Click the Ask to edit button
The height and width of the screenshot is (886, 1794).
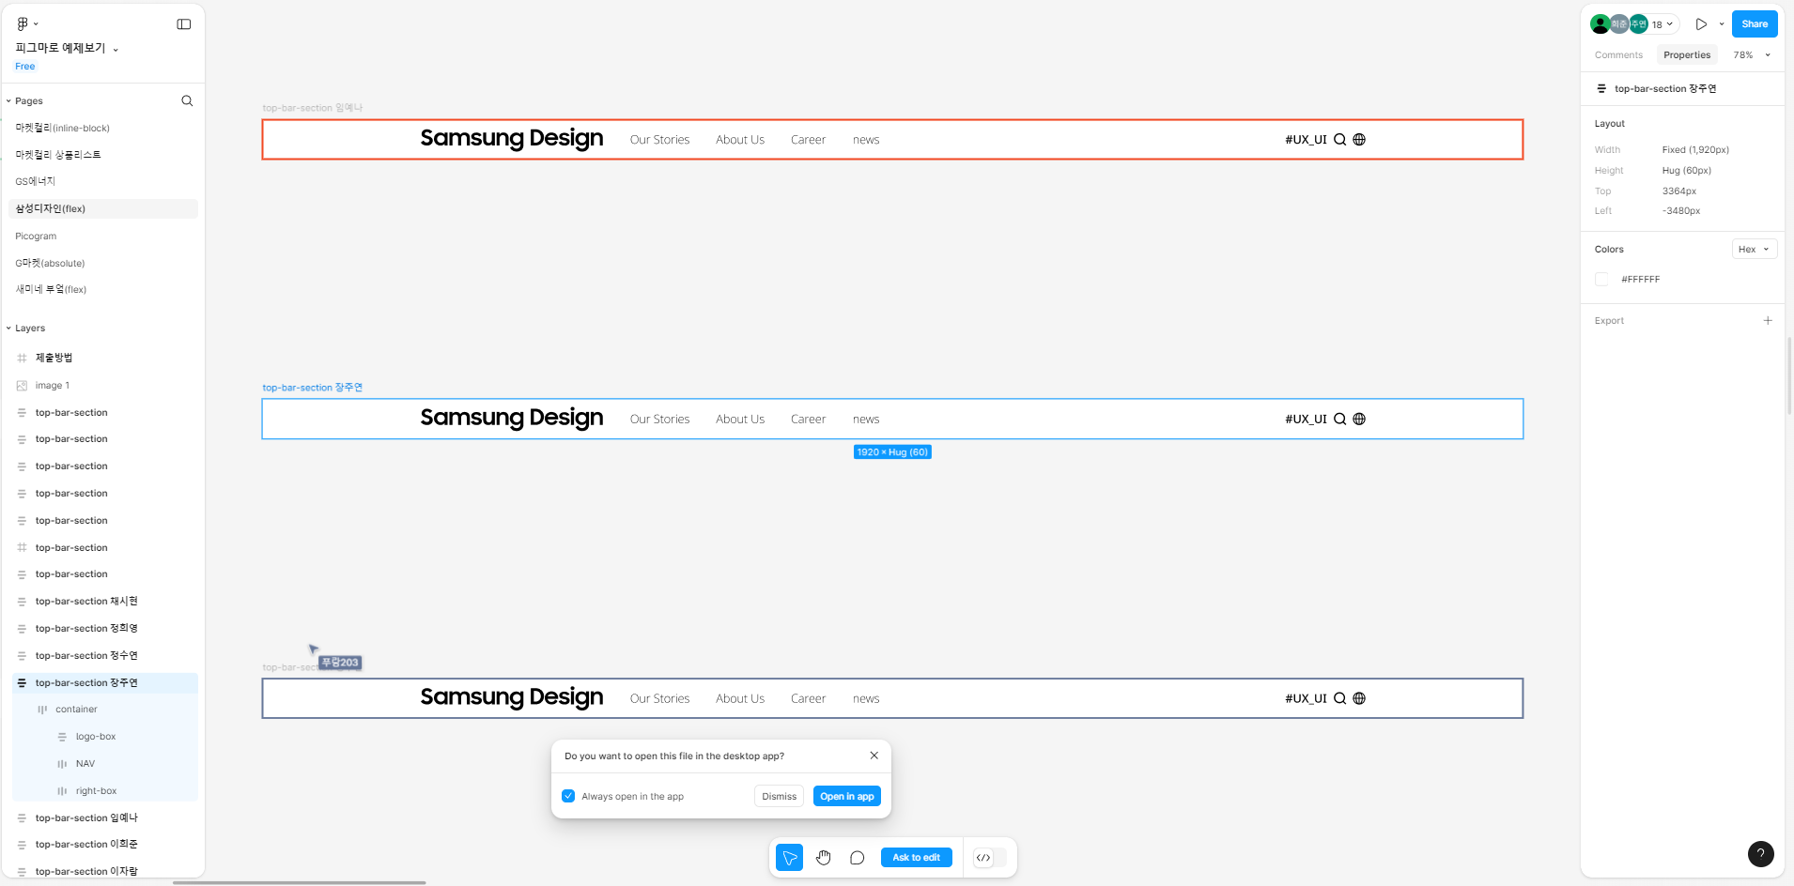(916, 857)
